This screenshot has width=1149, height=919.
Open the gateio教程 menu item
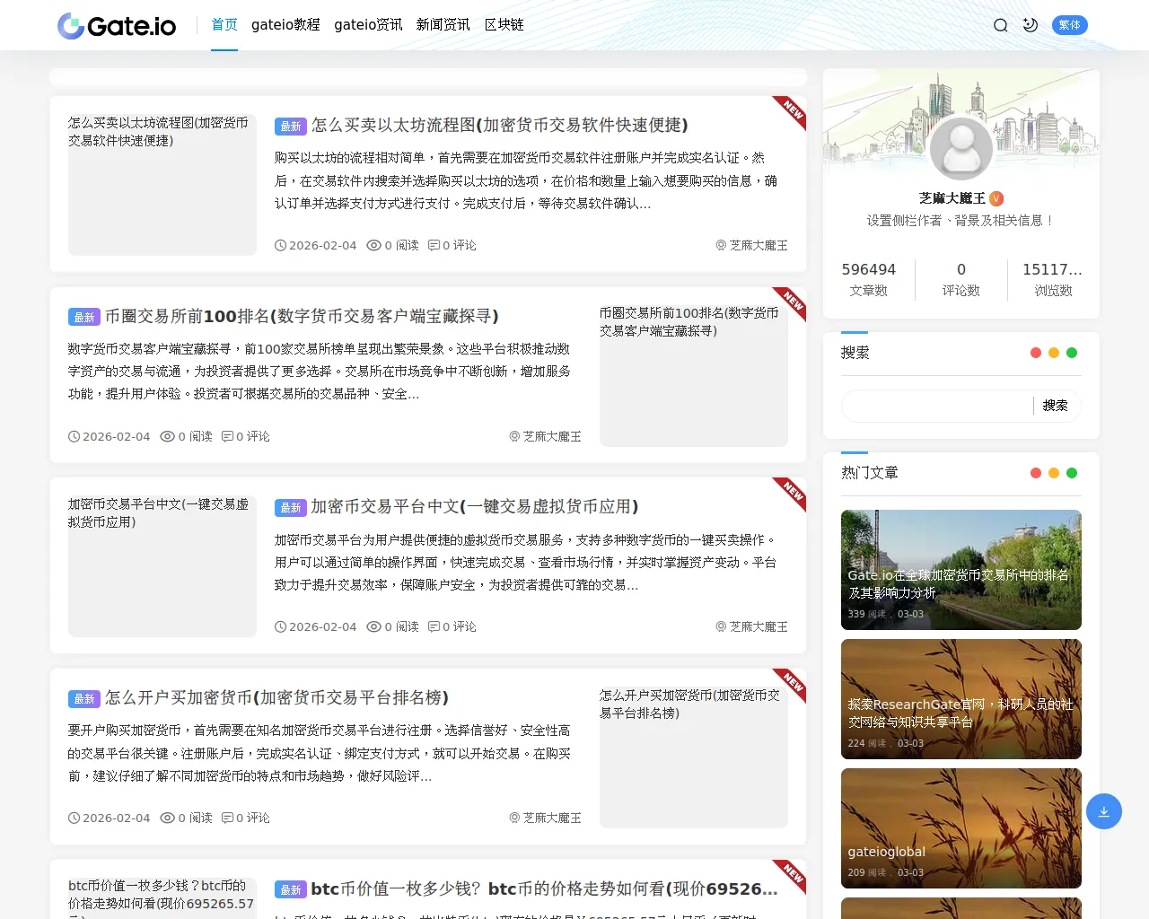(x=285, y=25)
